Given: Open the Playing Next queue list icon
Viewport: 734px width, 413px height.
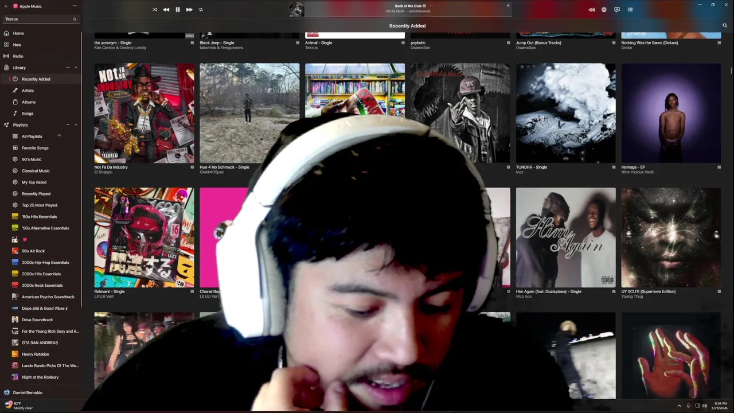Looking at the screenshot, I should [630, 10].
